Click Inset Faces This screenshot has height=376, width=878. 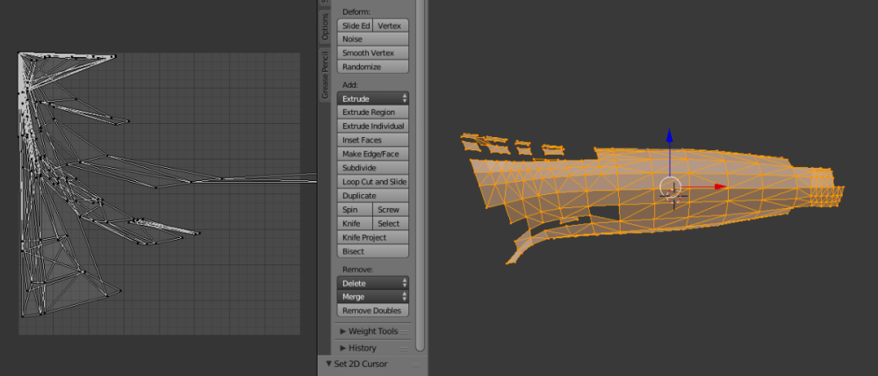(373, 140)
